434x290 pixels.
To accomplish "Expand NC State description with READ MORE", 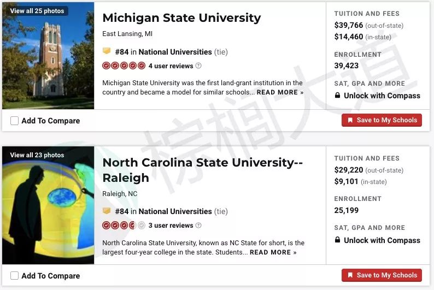I will tap(273, 252).
